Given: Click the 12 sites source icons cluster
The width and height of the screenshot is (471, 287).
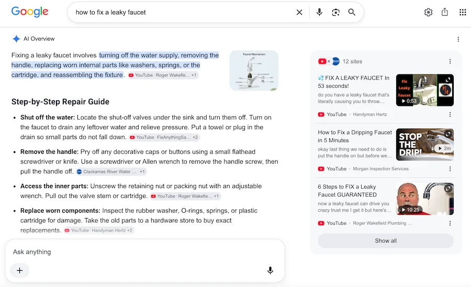Looking at the screenshot, I should tap(329, 61).
